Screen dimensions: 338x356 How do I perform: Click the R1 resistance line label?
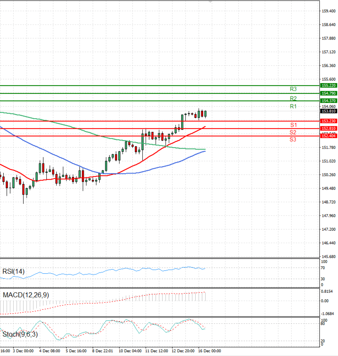click(x=293, y=106)
